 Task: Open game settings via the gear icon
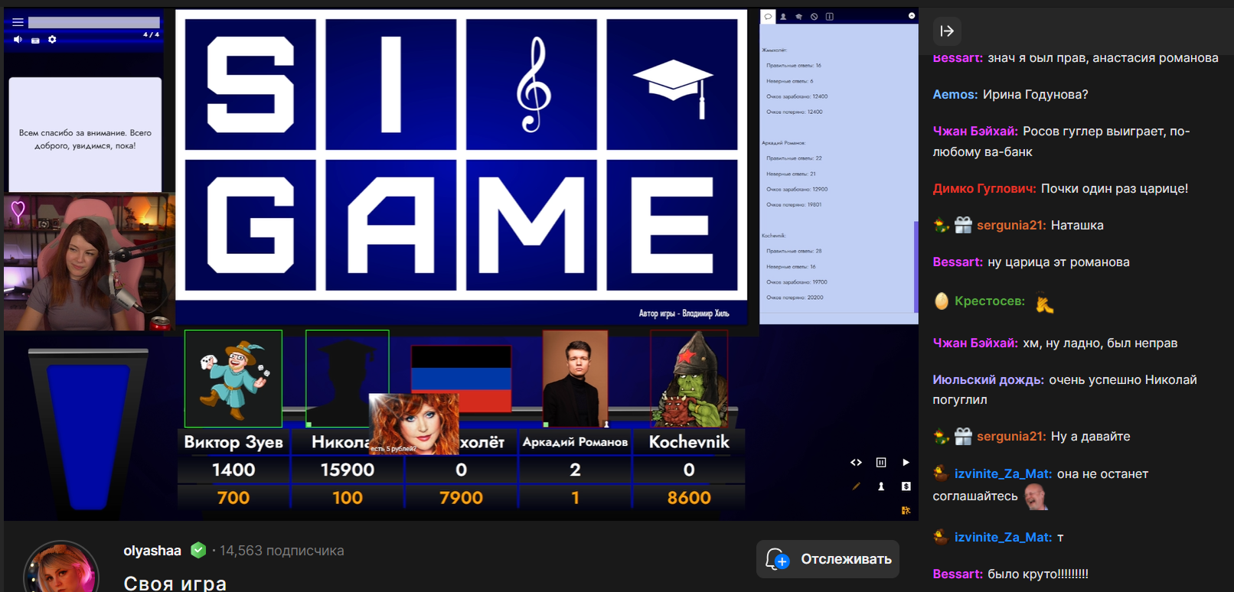(52, 40)
